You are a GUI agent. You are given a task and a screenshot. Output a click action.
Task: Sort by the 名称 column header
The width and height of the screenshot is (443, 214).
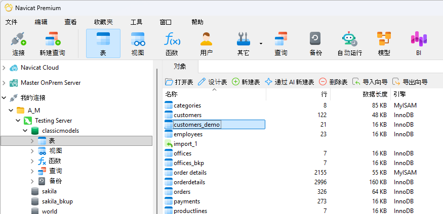(215, 94)
